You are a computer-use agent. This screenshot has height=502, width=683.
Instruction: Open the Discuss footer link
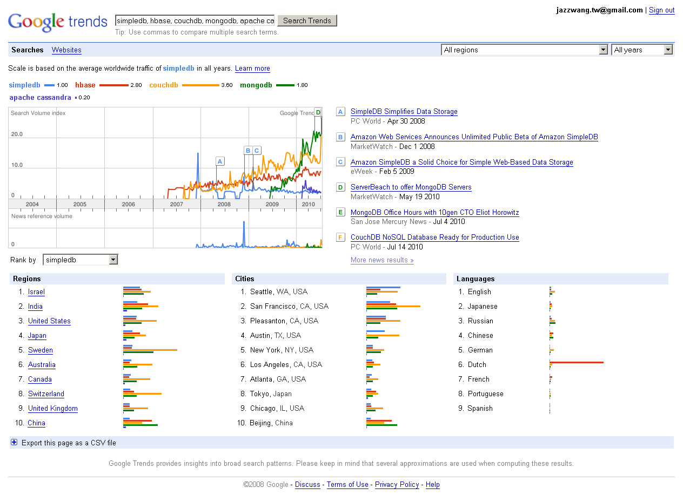[x=307, y=484]
